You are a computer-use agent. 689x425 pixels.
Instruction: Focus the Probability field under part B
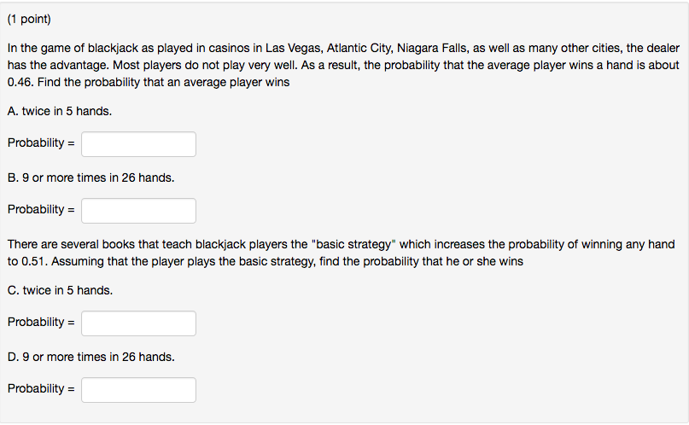[138, 211]
